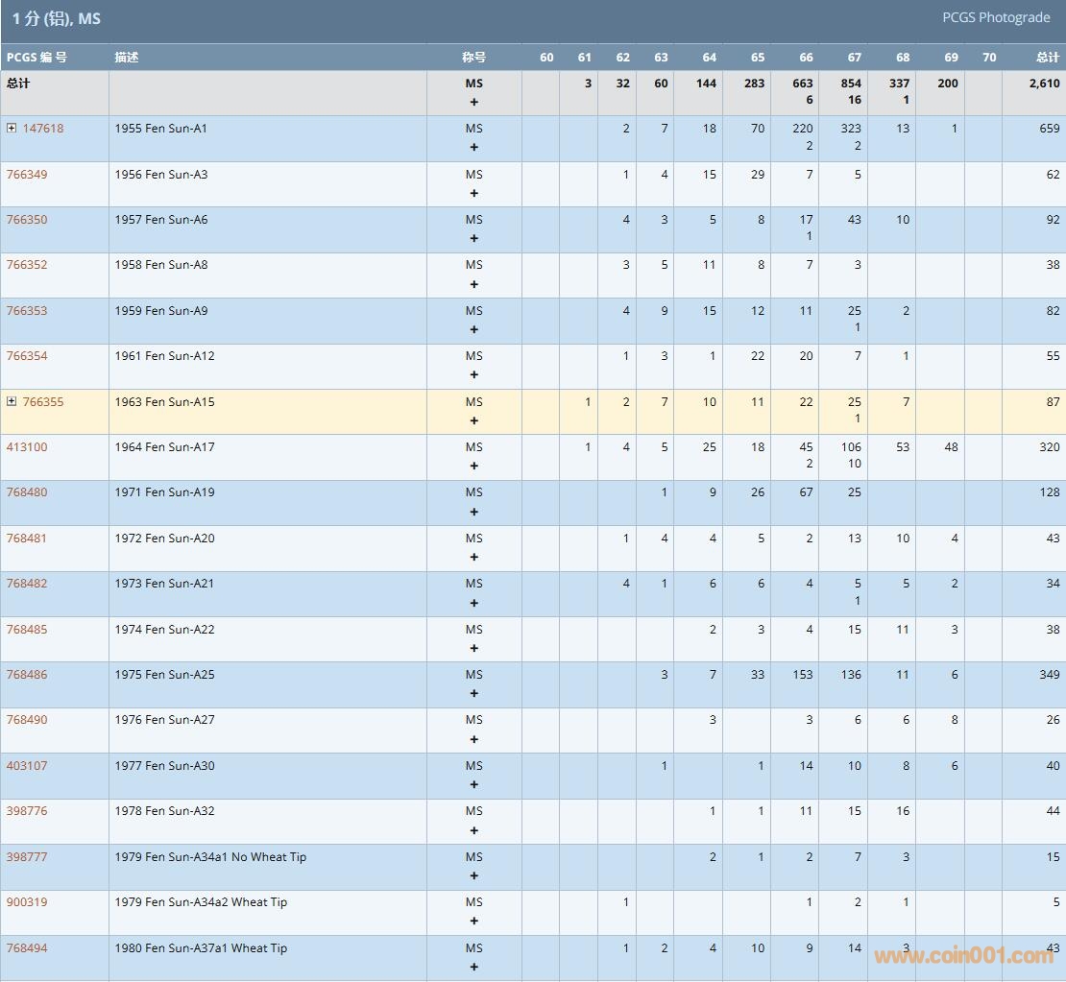Screen dimensions: 1066x982
Task: Click PCGS number 768486 link
Action: [x=27, y=674]
